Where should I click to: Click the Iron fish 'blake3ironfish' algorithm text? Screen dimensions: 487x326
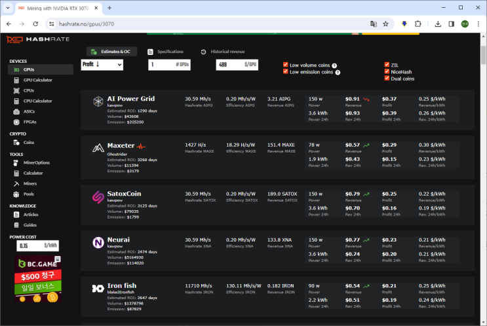pos(121,292)
